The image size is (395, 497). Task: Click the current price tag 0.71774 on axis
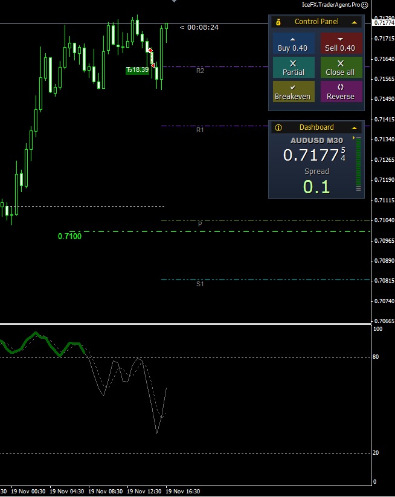(x=384, y=23)
